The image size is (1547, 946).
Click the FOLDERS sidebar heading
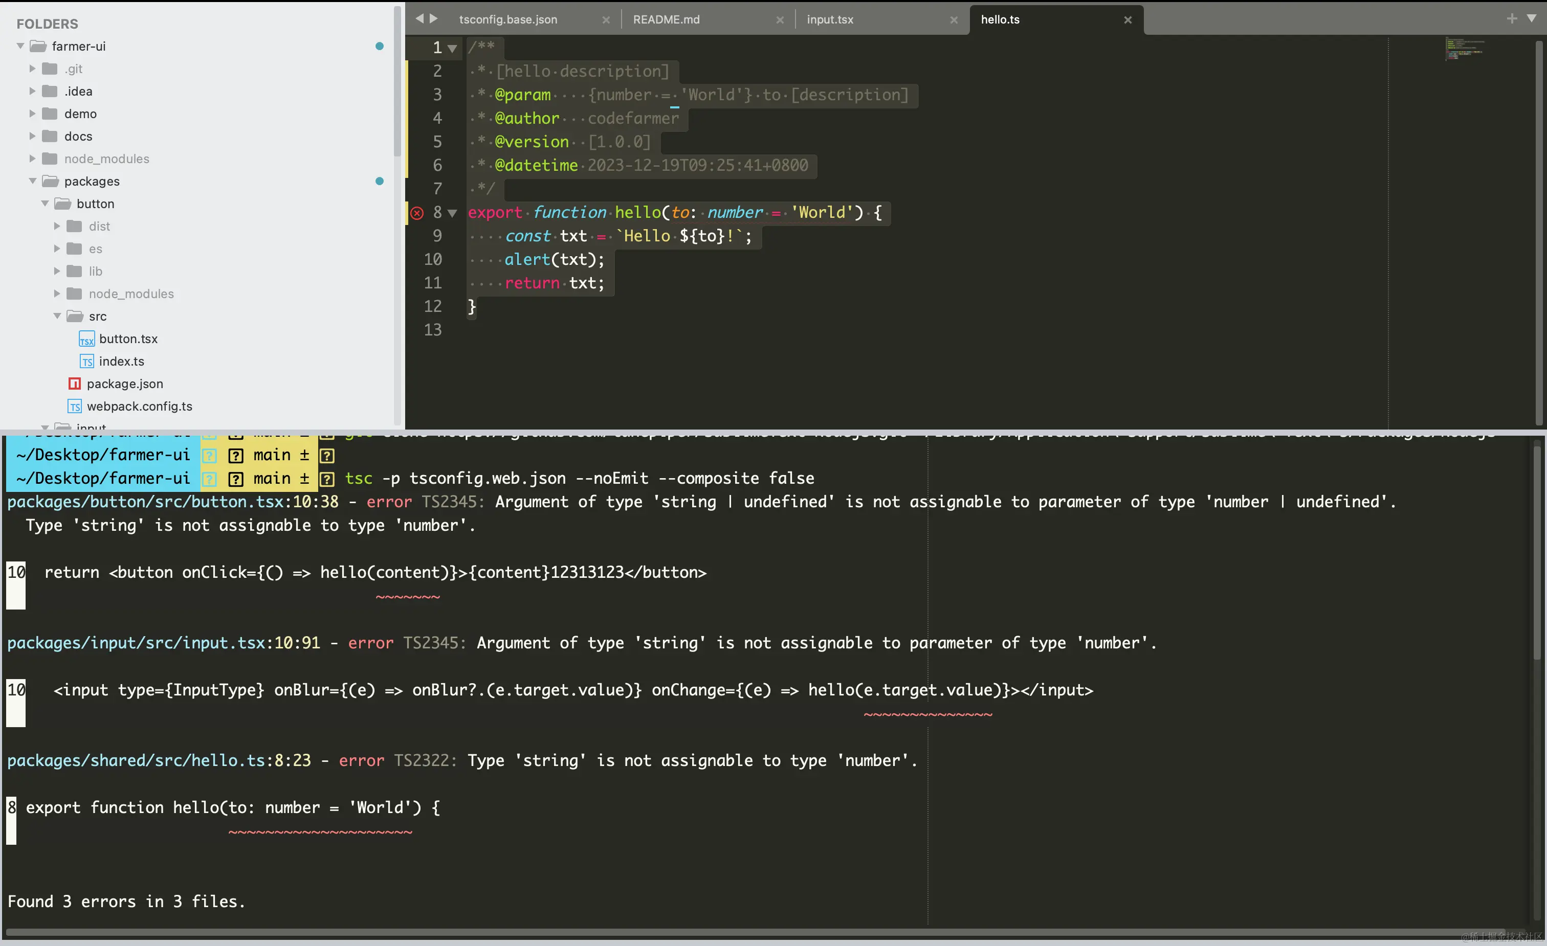click(47, 24)
